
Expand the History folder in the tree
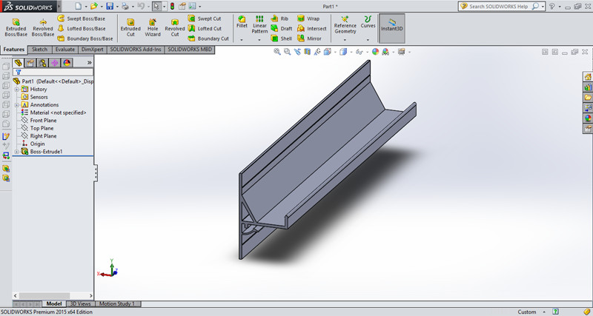pyautogui.click(x=16, y=89)
